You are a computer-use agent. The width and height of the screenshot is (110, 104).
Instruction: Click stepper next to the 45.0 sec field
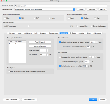(95, 57)
